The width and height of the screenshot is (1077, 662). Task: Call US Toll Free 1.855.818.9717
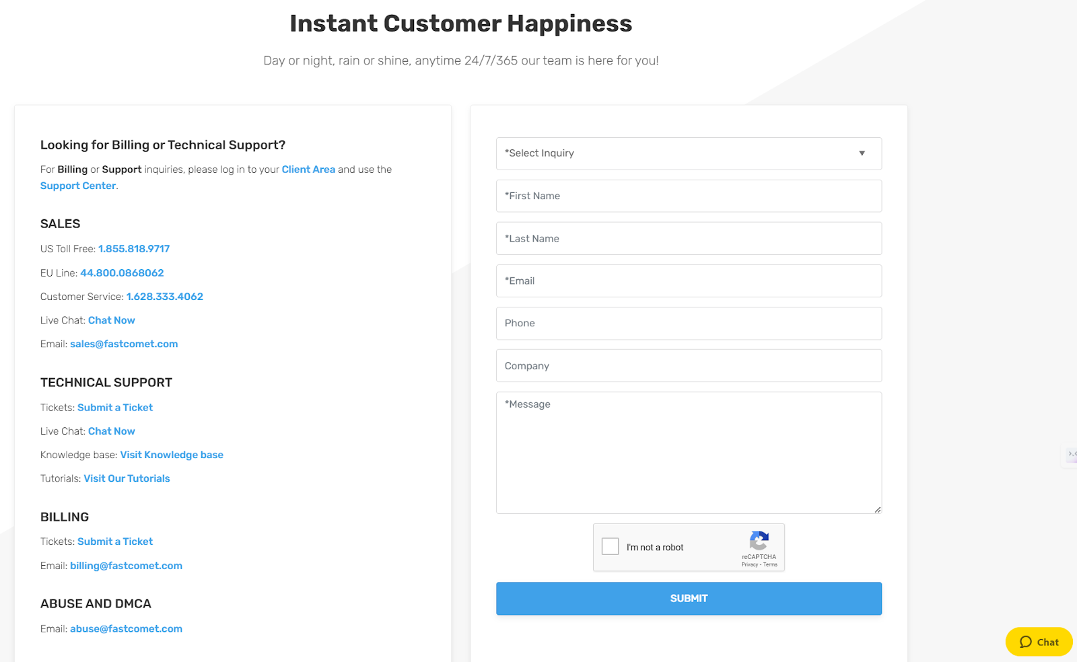point(134,249)
